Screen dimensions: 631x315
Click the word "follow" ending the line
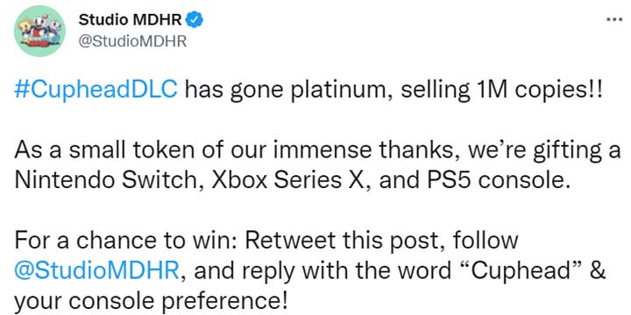(486, 241)
